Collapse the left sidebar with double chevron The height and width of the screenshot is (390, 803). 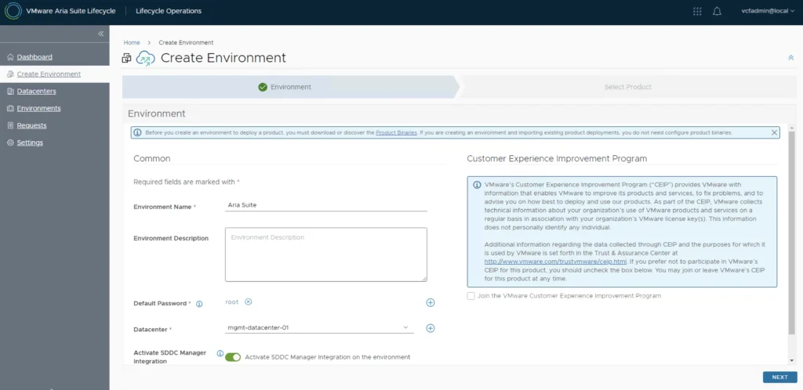[101, 34]
